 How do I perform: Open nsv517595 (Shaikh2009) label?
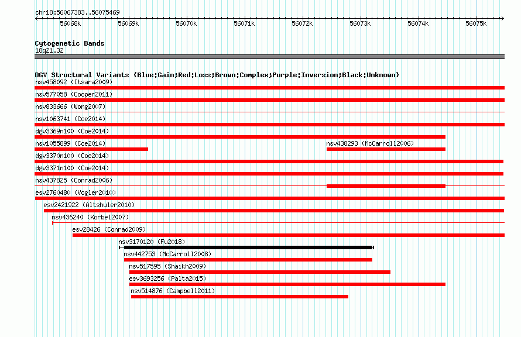point(167,266)
